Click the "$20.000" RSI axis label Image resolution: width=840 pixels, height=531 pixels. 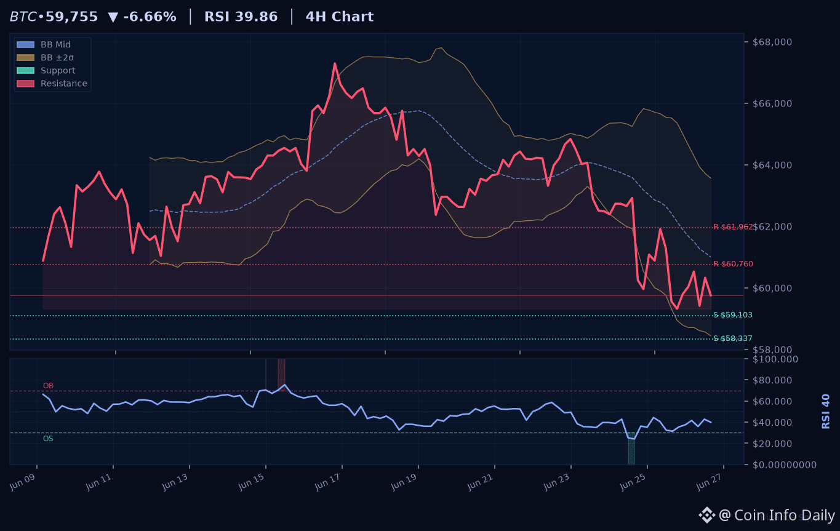click(773, 444)
